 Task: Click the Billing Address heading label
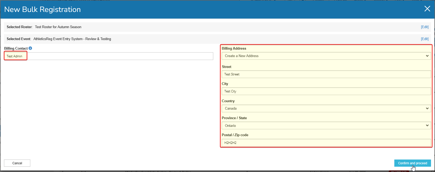[x=234, y=49]
